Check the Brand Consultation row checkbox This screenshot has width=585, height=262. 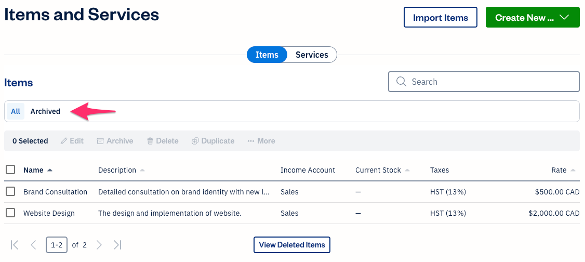10,191
